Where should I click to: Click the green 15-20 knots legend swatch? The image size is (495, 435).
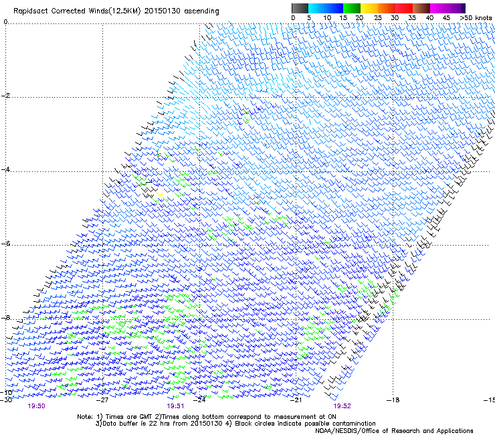pyautogui.click(x=352, y=8)
